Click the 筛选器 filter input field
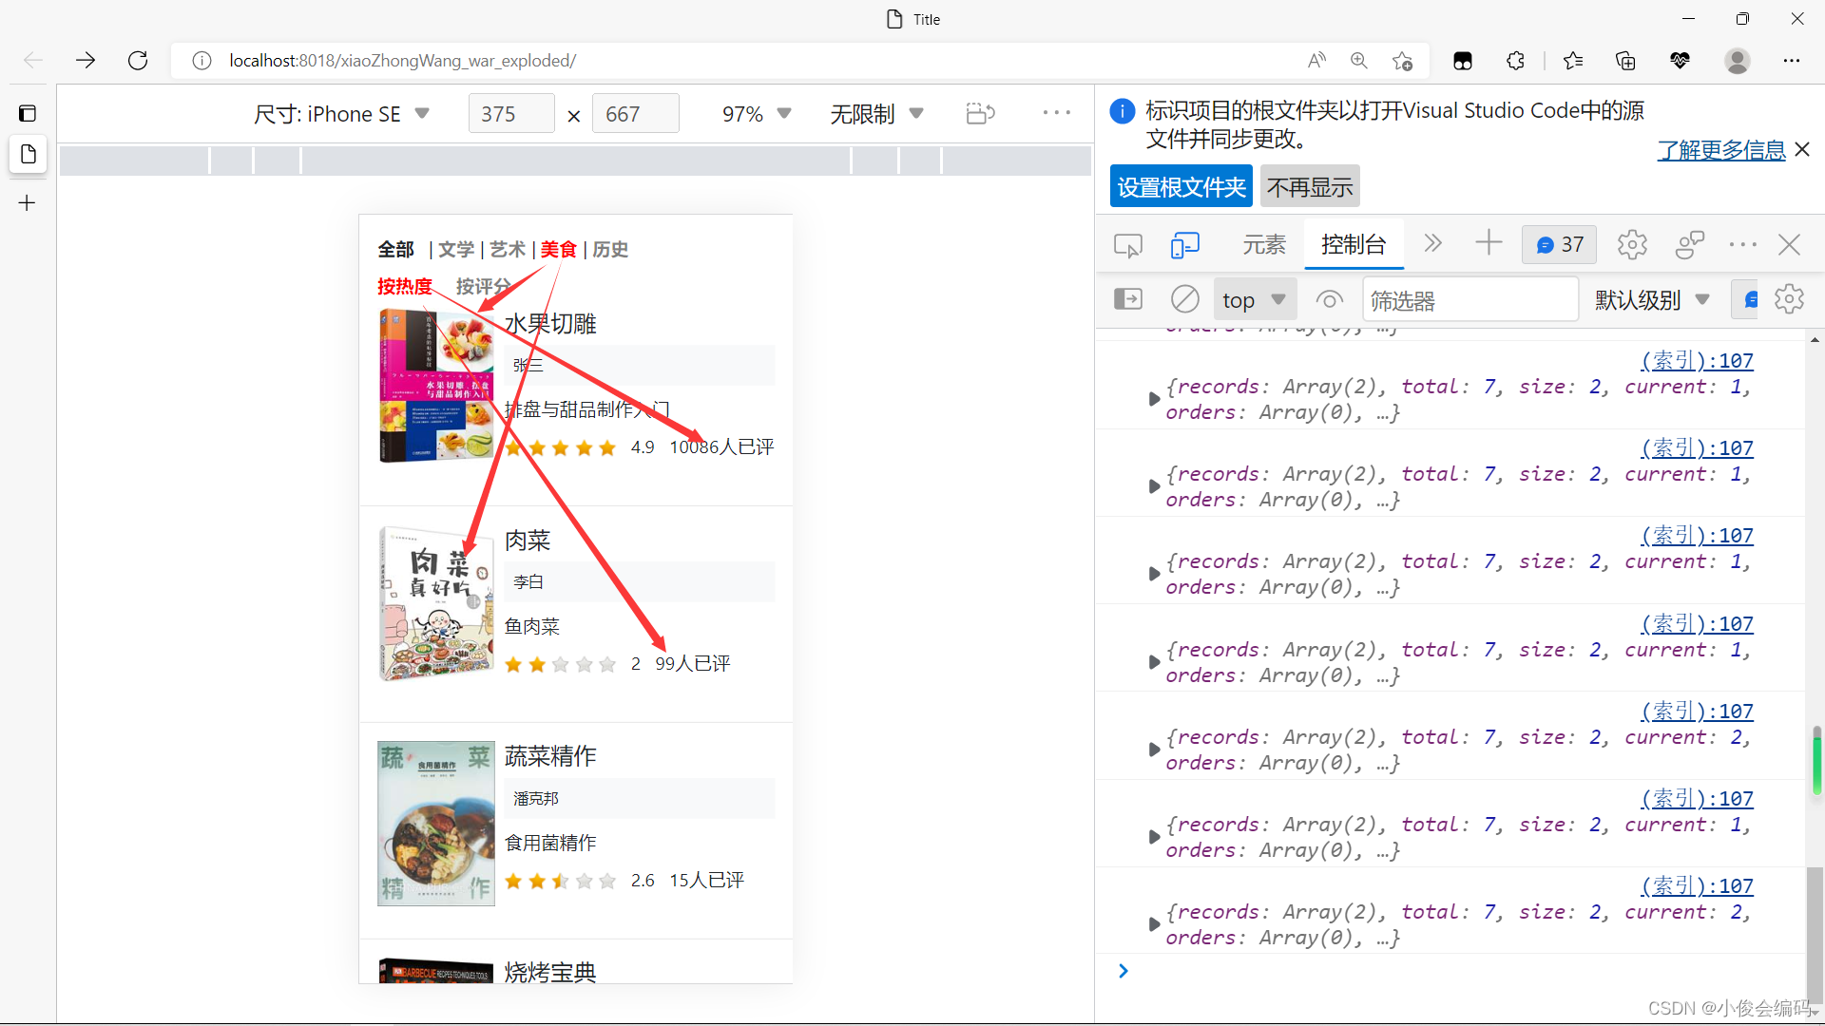The image size is (1825, 1026). [1470, 300]
